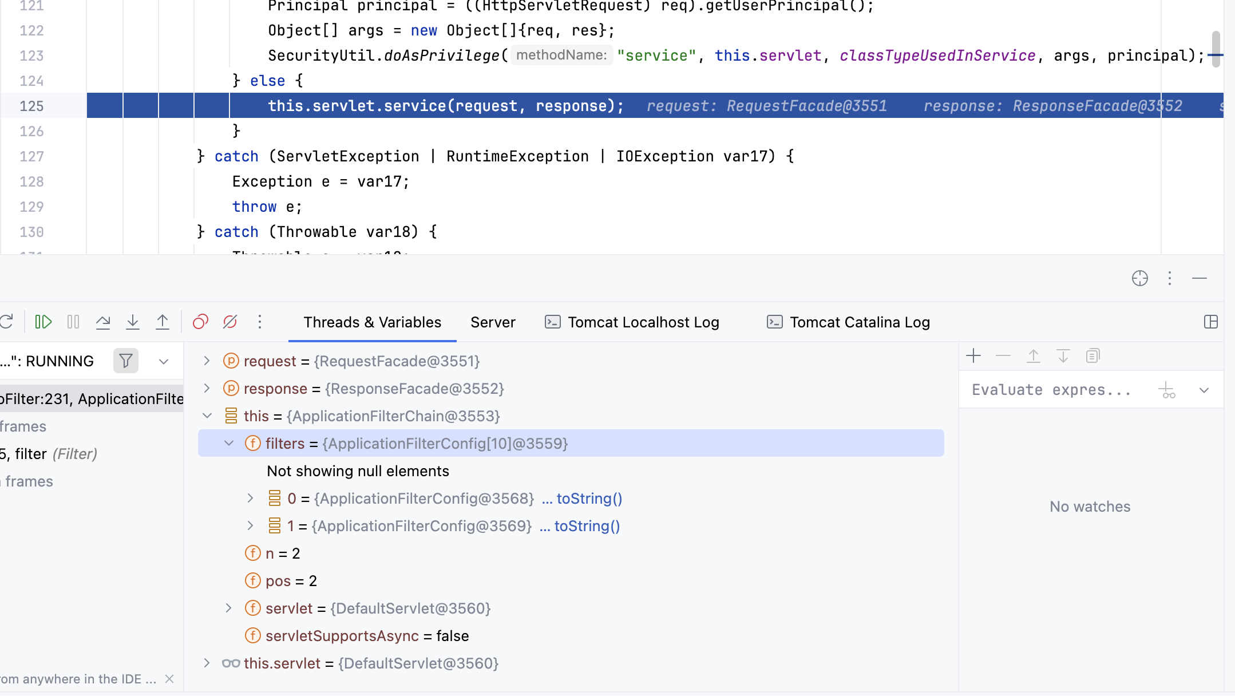Open the thread selector dropdown chevron
1235x696 pixels.
(x=164, y=361)
